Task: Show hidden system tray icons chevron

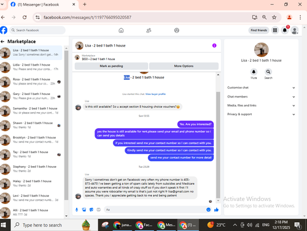Action: [x=235, y=225]
